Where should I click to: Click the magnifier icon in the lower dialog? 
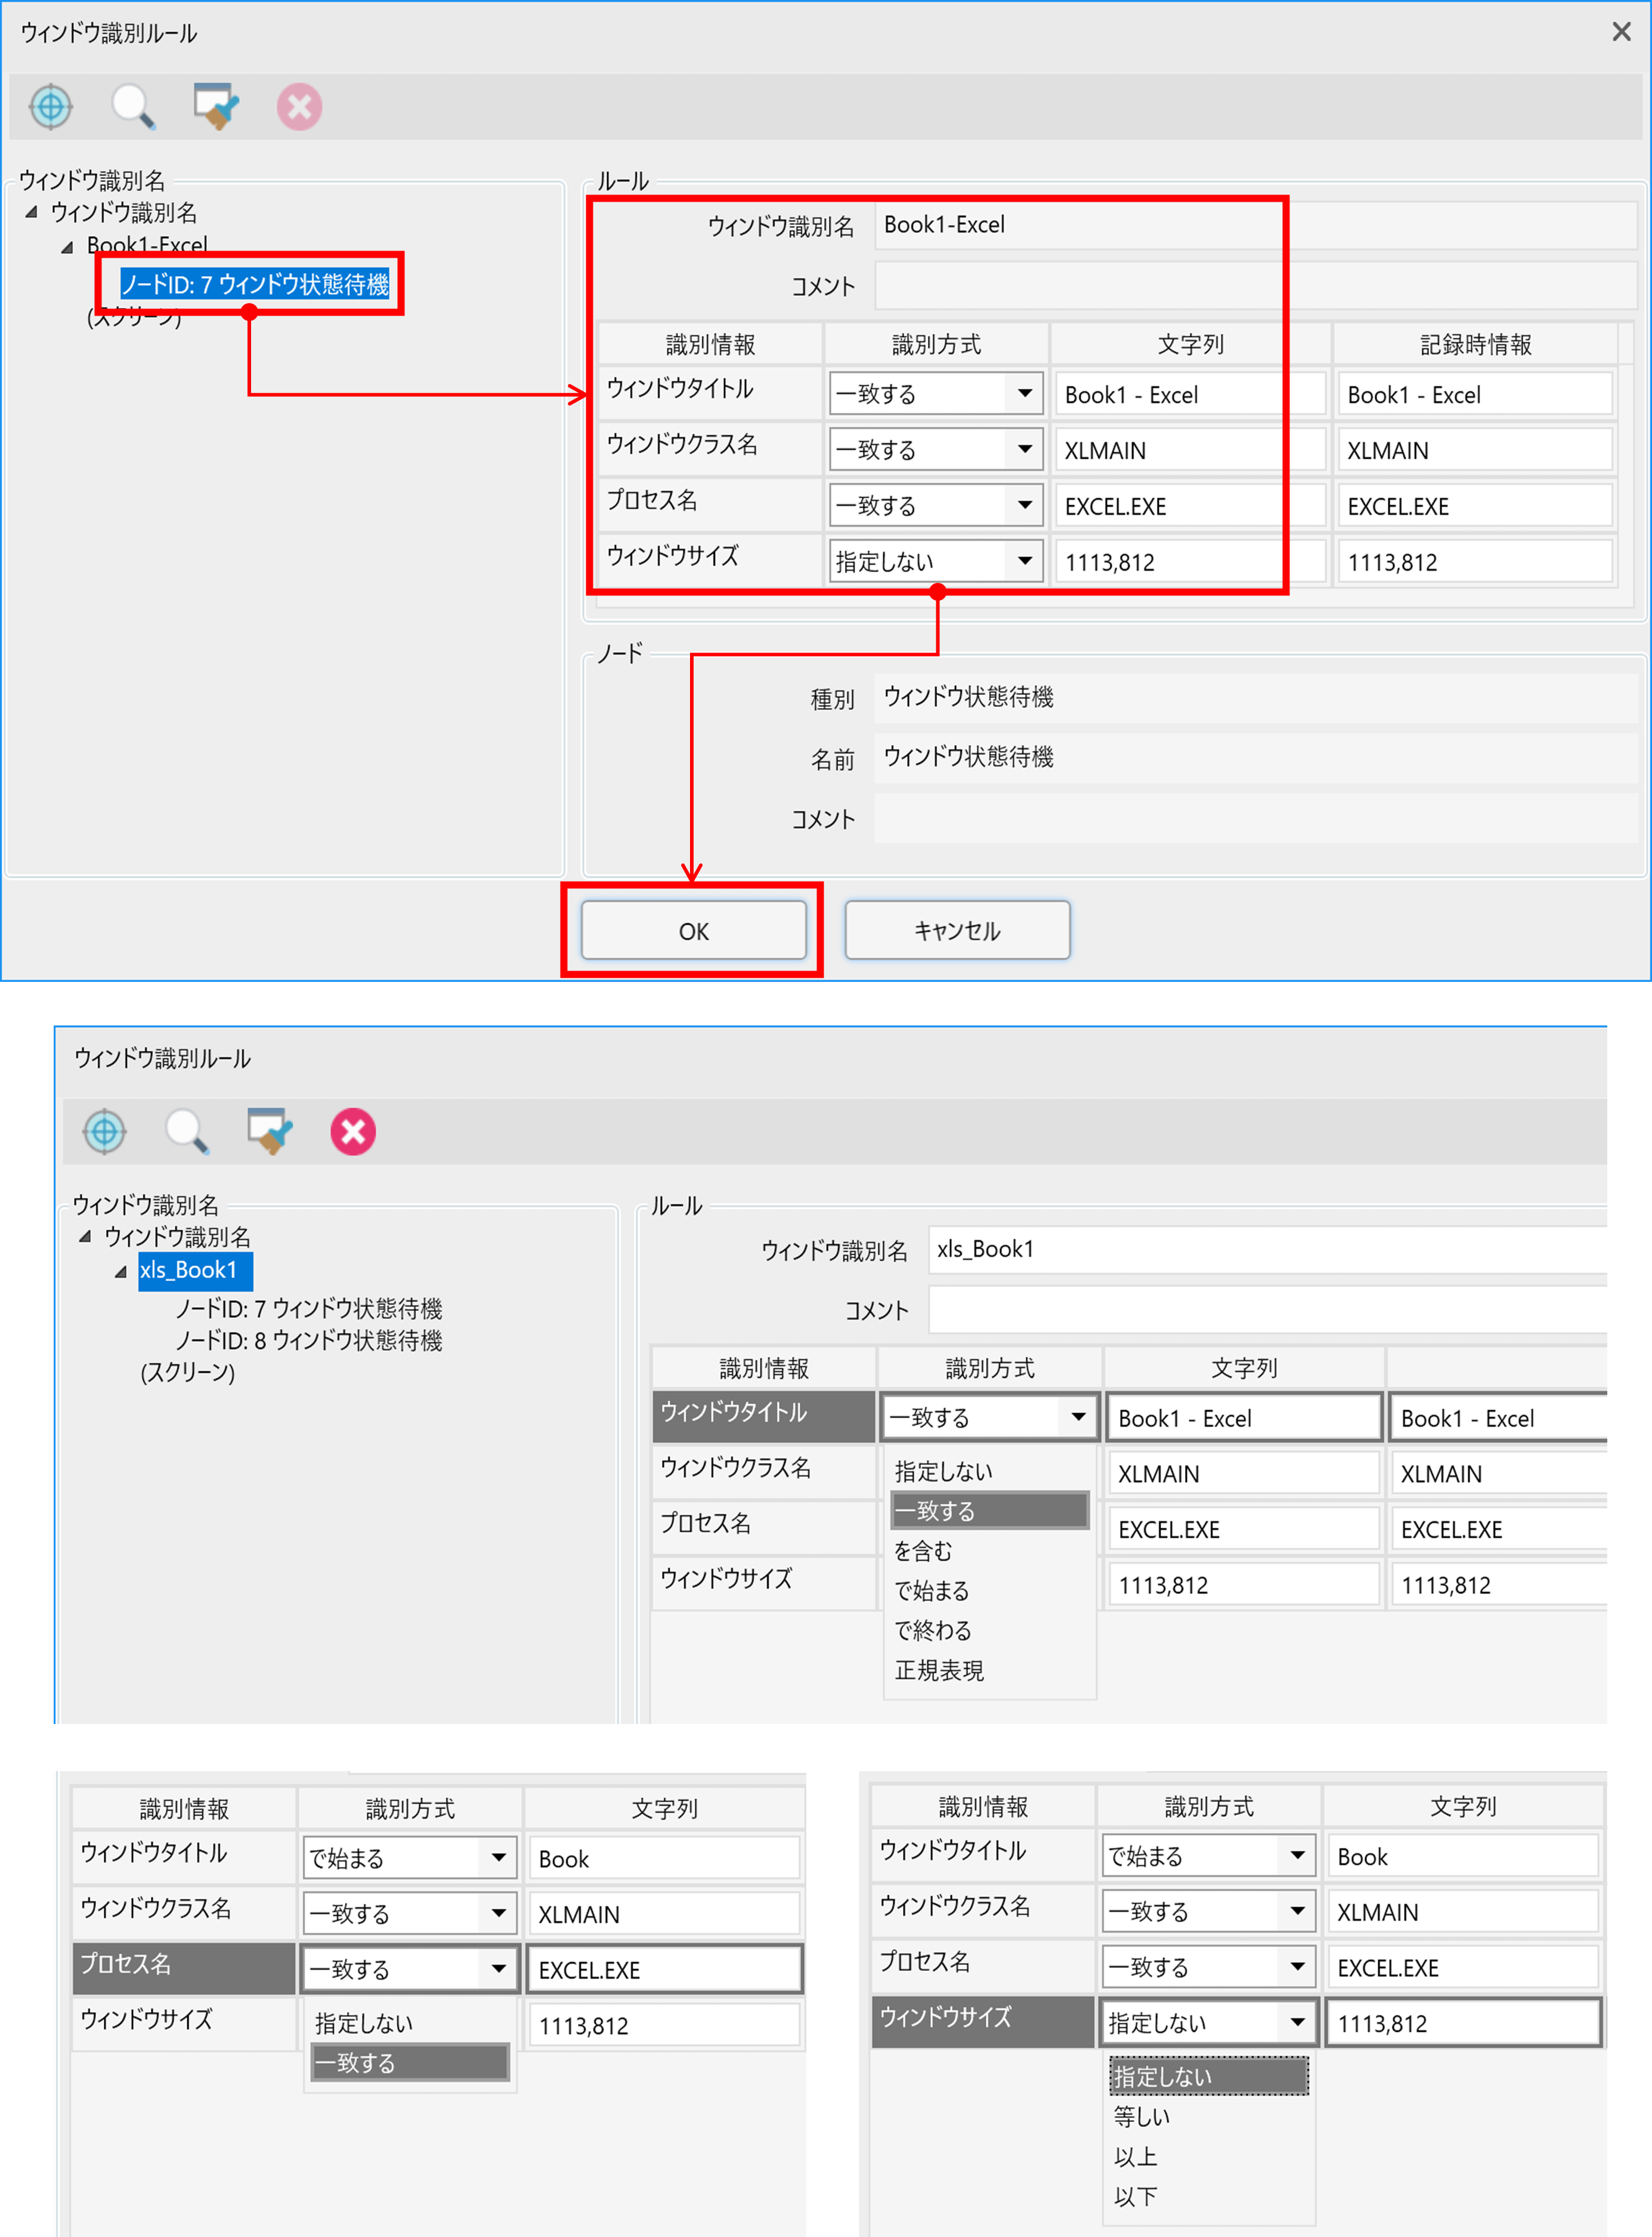coord(185,1131)
